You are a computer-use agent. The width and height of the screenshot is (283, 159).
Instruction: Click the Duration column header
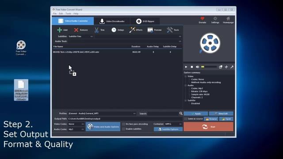(x=136, y=46)
